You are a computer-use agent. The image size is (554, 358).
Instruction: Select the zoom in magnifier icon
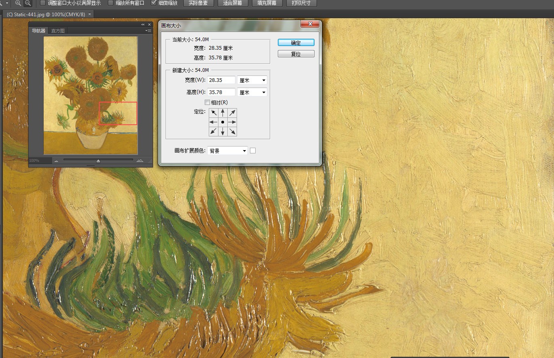[x=18, y=3]
